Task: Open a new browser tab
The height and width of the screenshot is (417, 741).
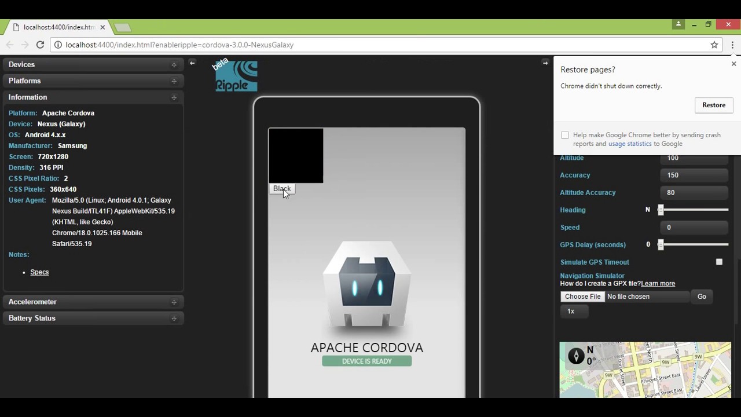Action: coord(122,27)
